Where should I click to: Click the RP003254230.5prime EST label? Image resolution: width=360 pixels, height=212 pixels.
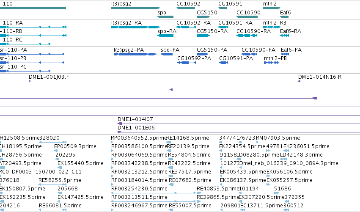coord(139,189)
